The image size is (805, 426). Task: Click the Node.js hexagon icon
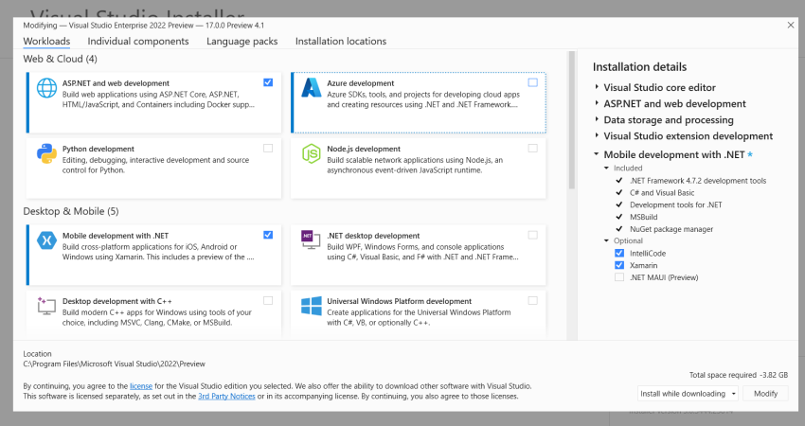click(312, 153)
